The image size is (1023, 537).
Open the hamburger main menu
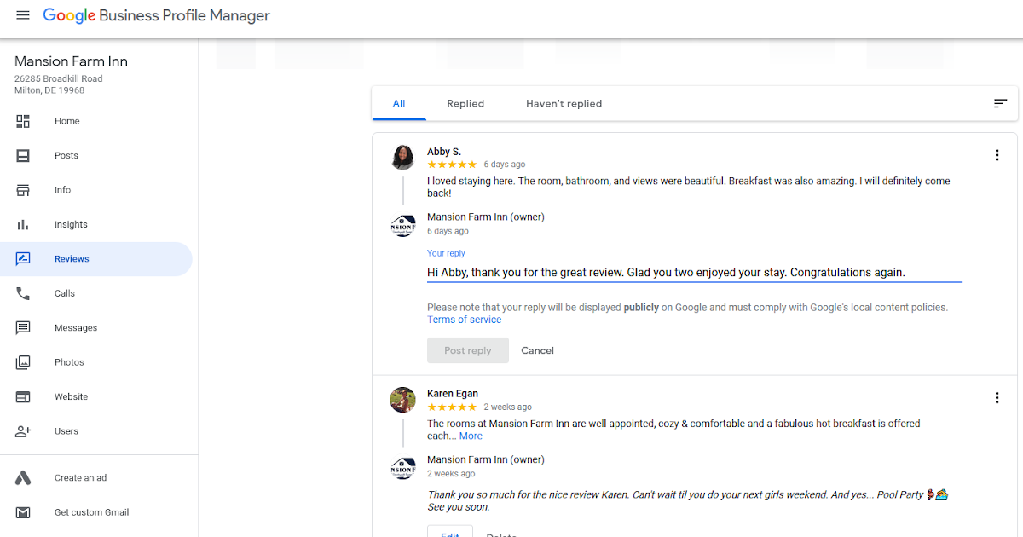(x=23, y=15)
